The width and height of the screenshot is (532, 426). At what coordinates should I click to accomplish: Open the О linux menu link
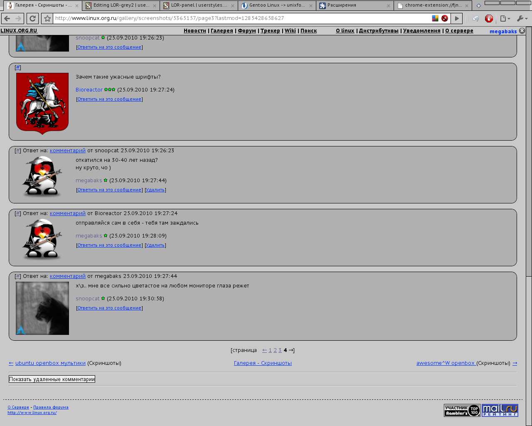point(345,31)
